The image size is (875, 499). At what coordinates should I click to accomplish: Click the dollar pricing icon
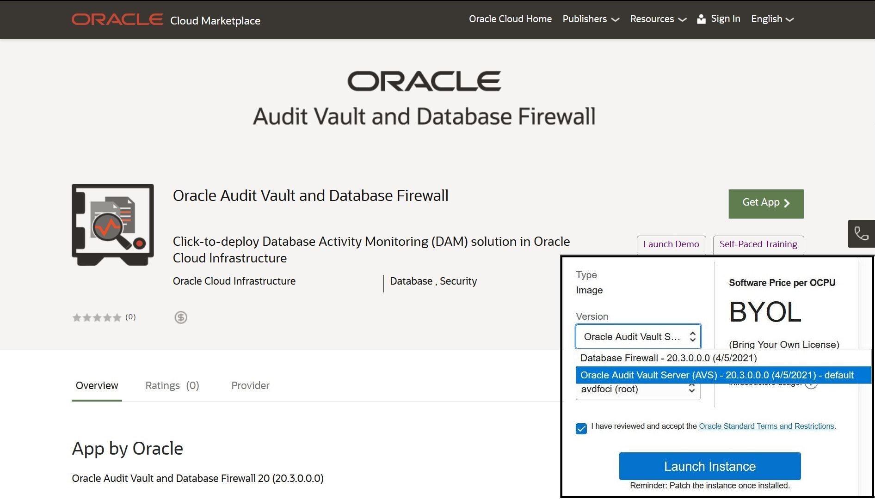(x=180, y=317)
